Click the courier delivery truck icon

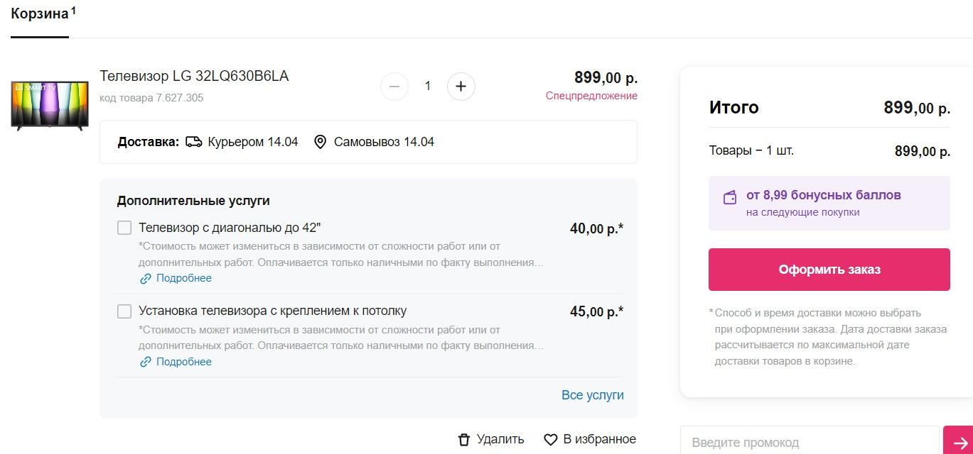coord(193,142)
